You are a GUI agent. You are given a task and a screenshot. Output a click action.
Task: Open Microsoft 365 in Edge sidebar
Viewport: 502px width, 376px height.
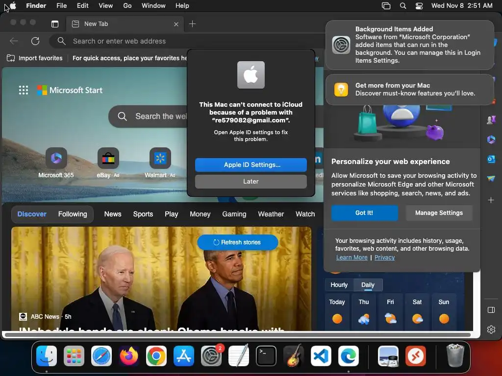(491, 140)
